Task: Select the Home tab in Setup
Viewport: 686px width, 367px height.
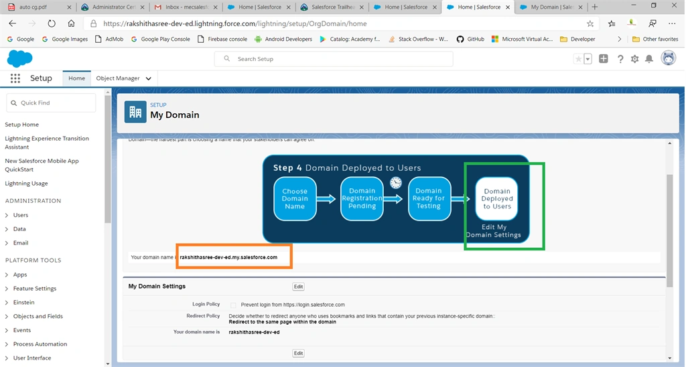Action: tap(76, 78)
